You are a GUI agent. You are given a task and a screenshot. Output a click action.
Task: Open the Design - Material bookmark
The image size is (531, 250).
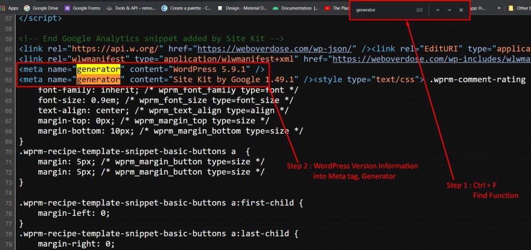(x=243, y=8)
